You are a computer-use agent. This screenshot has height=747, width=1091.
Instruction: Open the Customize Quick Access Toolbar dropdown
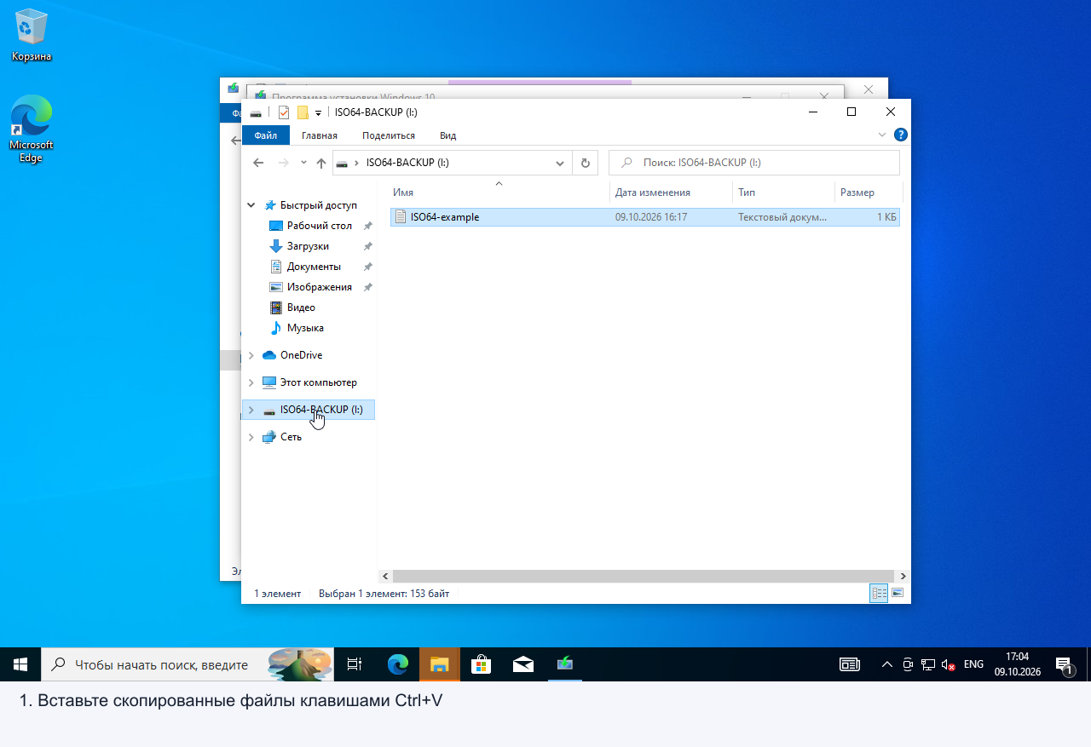319,112
